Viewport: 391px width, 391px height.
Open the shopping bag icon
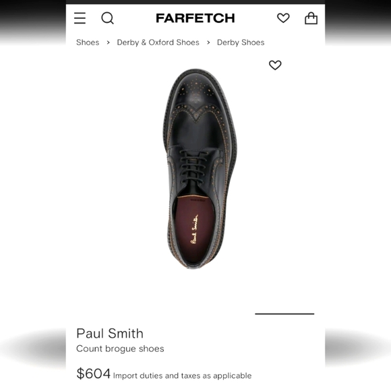311,18
